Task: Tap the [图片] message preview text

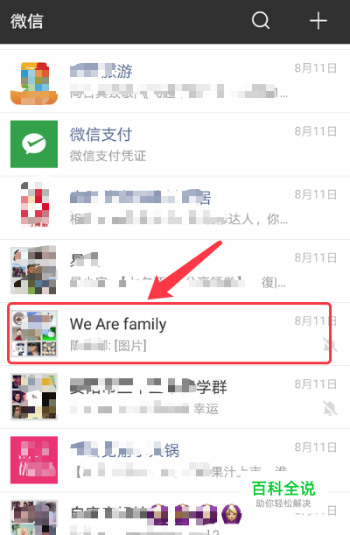Action: pos(130,346)
